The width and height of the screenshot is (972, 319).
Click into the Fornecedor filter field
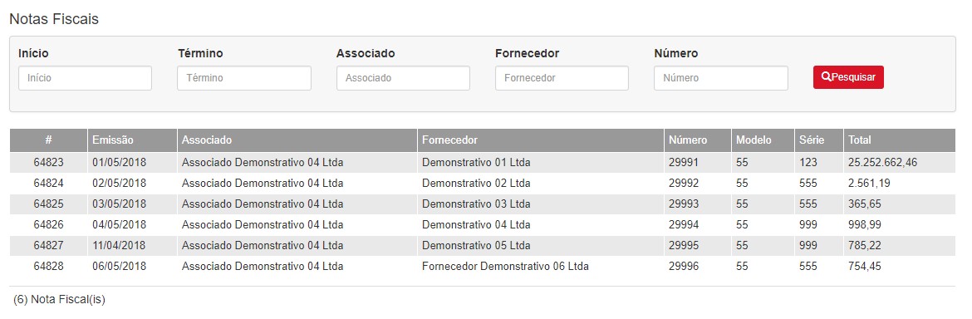(562, 78)
